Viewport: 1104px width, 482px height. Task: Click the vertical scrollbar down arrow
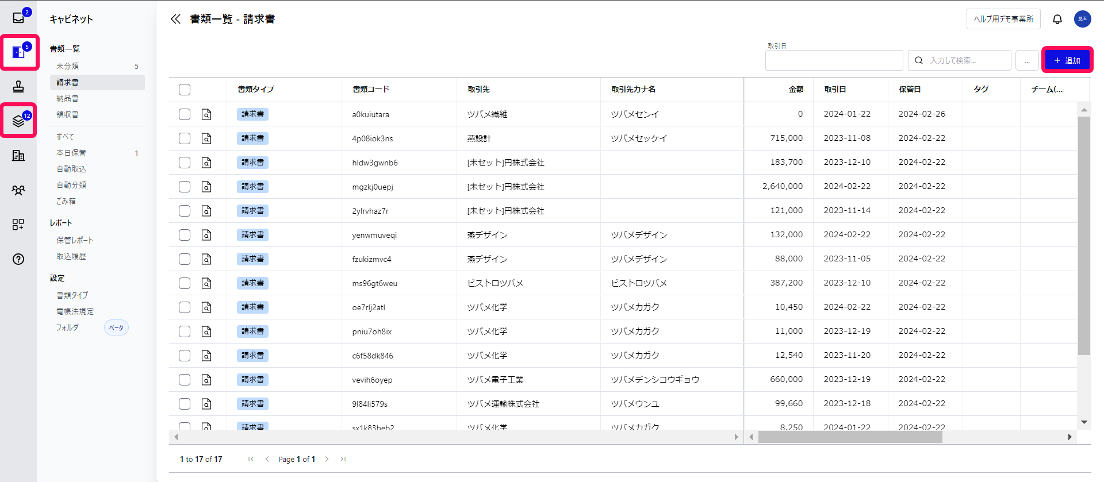coord(1084,422)
